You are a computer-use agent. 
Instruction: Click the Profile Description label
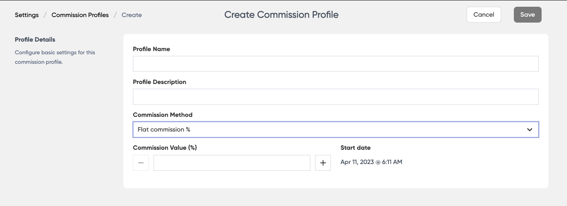tap(160, 82)
